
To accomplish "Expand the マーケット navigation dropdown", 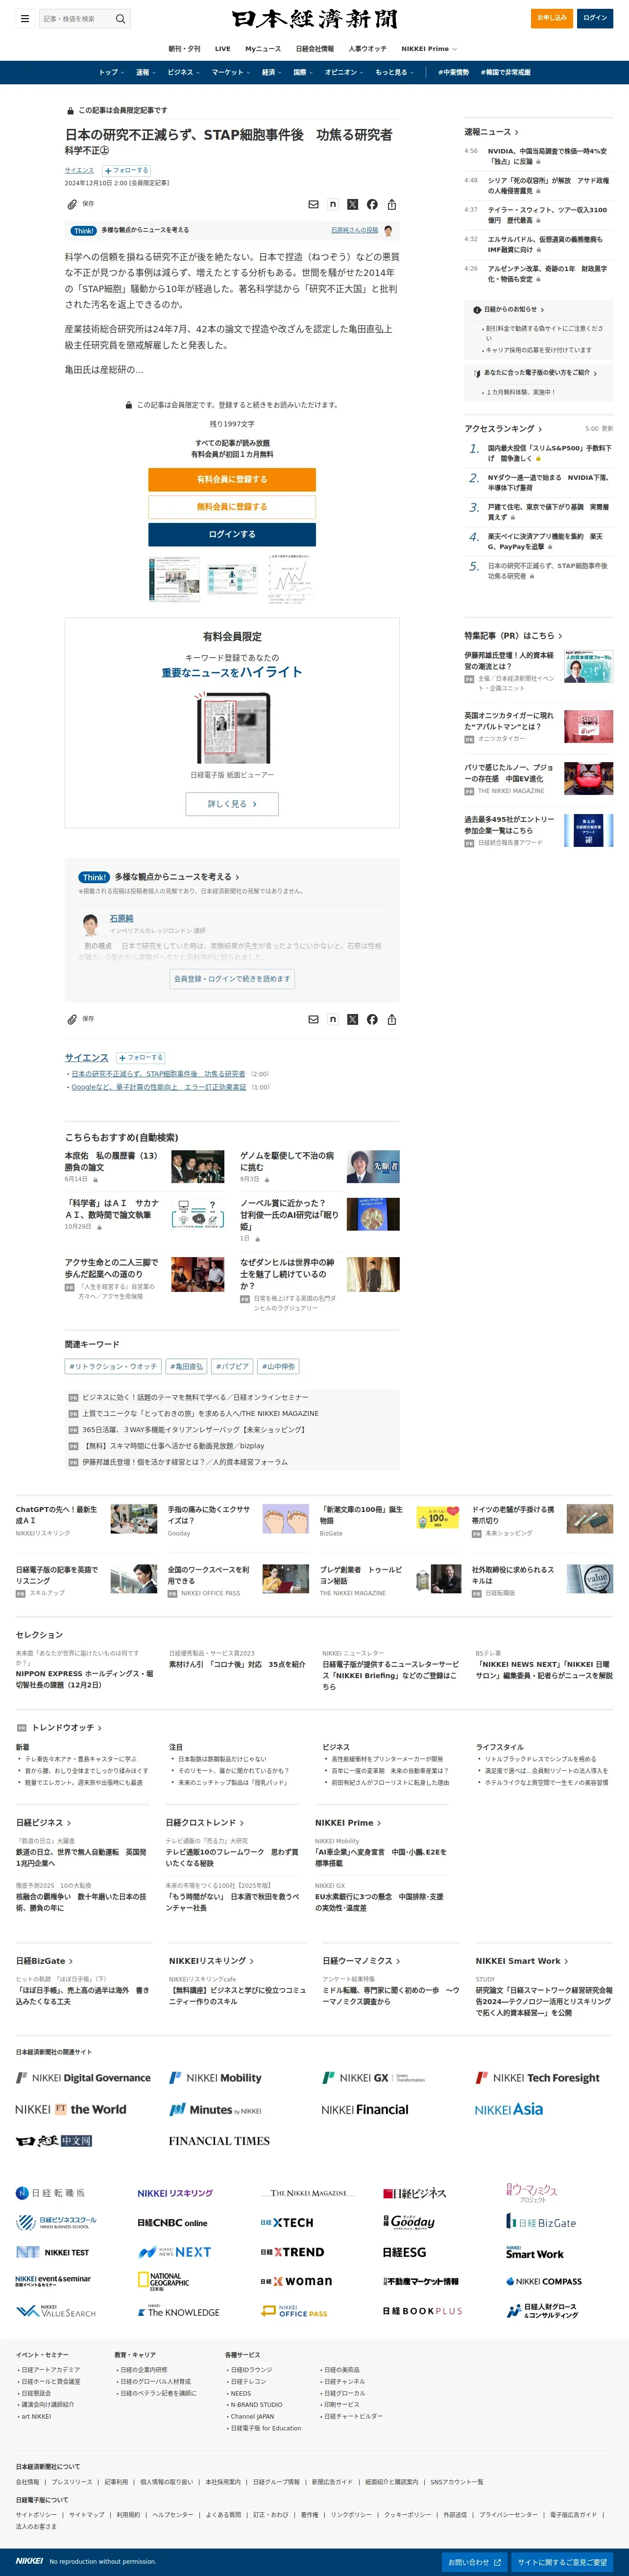I will [x=231, y=72].
